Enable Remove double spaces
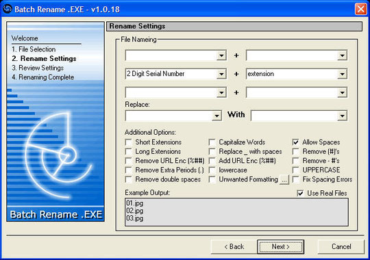Viewport: 370px width, 260px height. (129, 179)
